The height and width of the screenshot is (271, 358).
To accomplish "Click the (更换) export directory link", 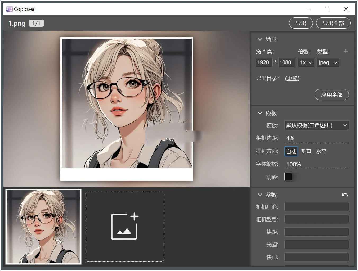I will [292, 78].
